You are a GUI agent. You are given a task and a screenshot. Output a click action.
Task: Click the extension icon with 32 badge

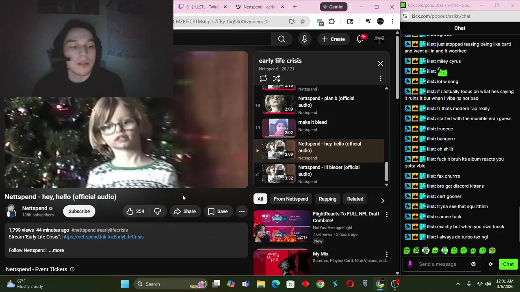pos(320,22)
